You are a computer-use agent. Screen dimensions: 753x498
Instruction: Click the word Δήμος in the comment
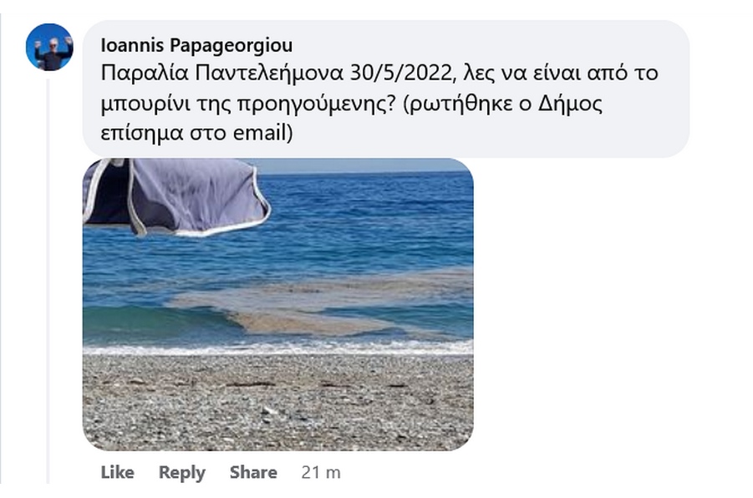coord(570,103)
